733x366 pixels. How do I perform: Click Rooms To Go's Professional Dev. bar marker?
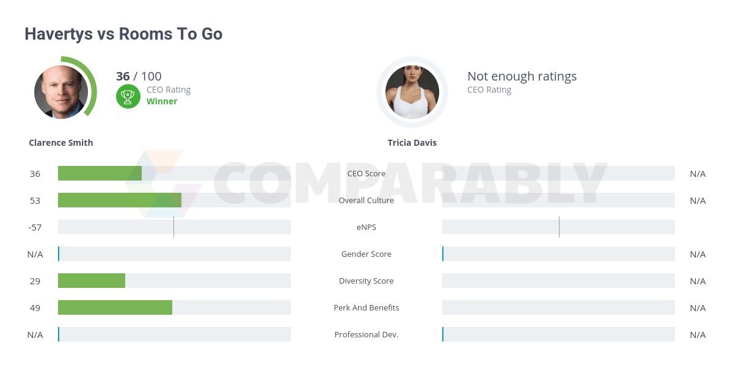point(443,334)
